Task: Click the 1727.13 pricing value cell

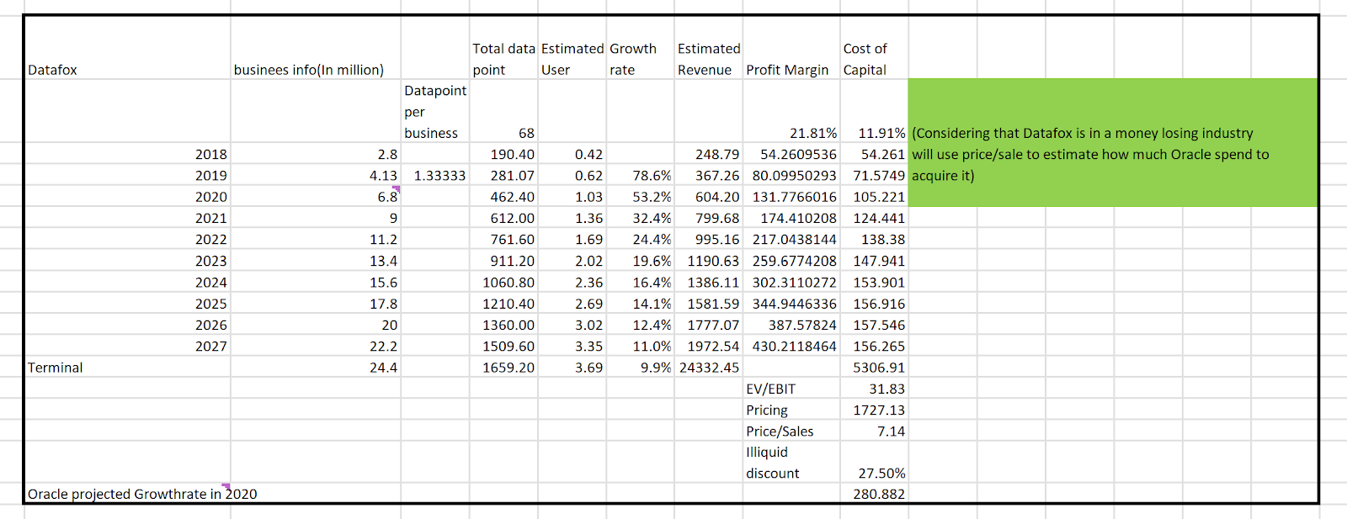Action: click(874, 410)
